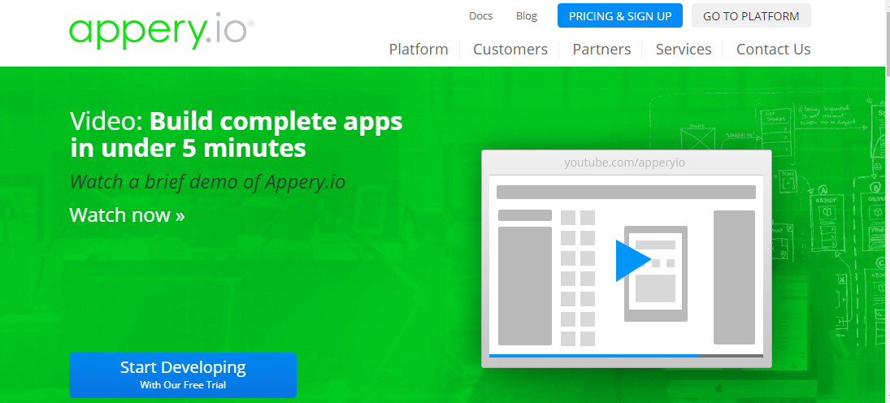Click the Watch now » link
Viewport: 890px width, 403px height.
click(127, 215)
